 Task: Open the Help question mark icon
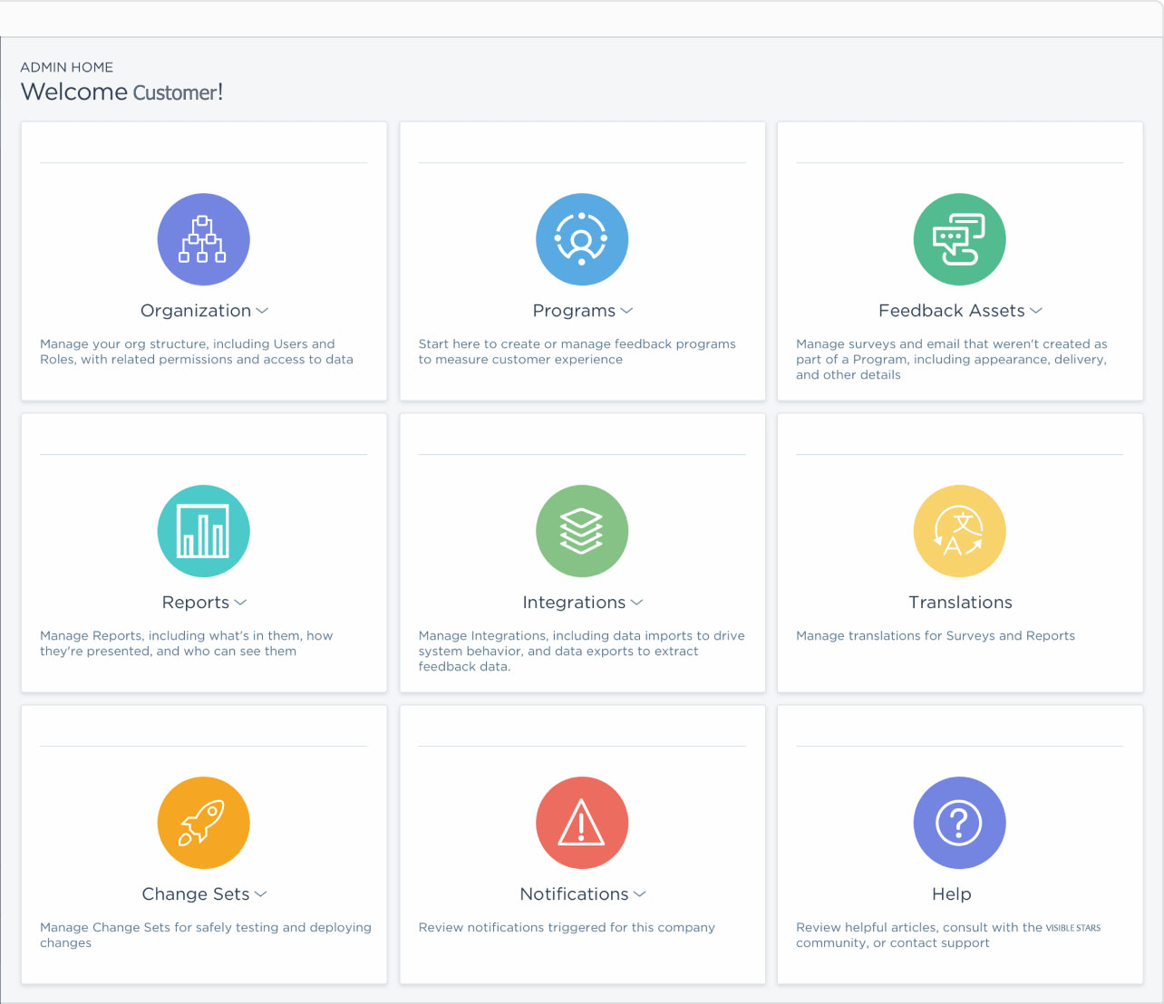point(959,823)
